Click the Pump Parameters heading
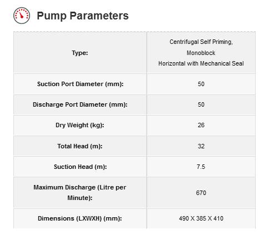 [x=83, y=16]
